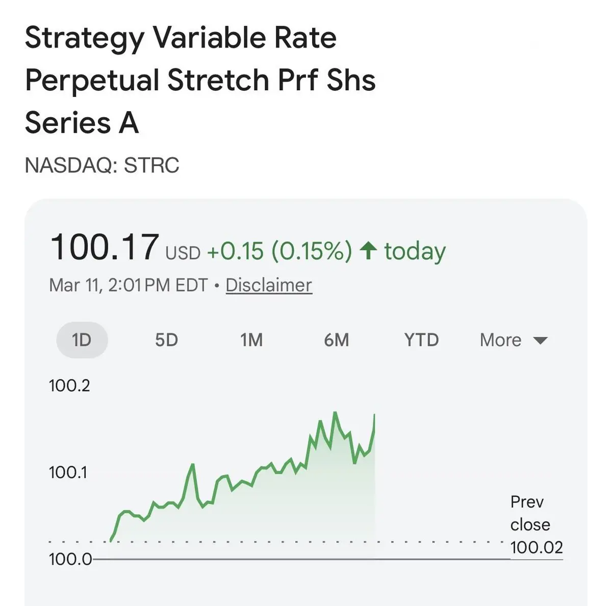Image resolution: width=612 pixels, height=606 pixels.
Task: Click the stock name heading
Action: click(200, 80)
